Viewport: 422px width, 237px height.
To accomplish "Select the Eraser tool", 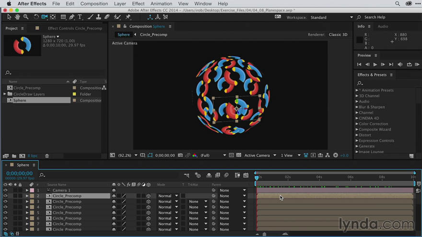I will [x=107, y=17].
